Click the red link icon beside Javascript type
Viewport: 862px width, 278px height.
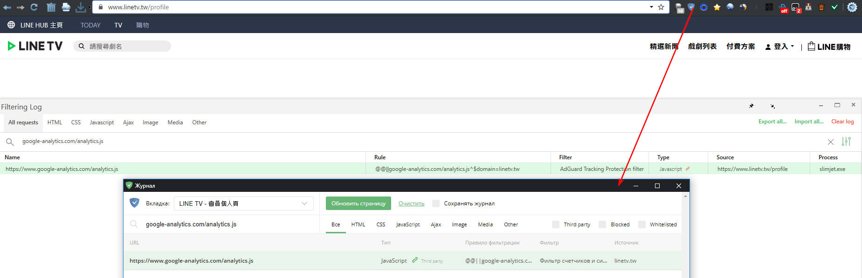pyautogui.click(x=688, y=169)
